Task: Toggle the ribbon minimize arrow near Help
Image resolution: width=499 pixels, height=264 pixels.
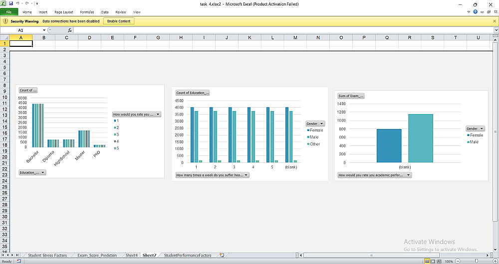Action: [469, 12]
